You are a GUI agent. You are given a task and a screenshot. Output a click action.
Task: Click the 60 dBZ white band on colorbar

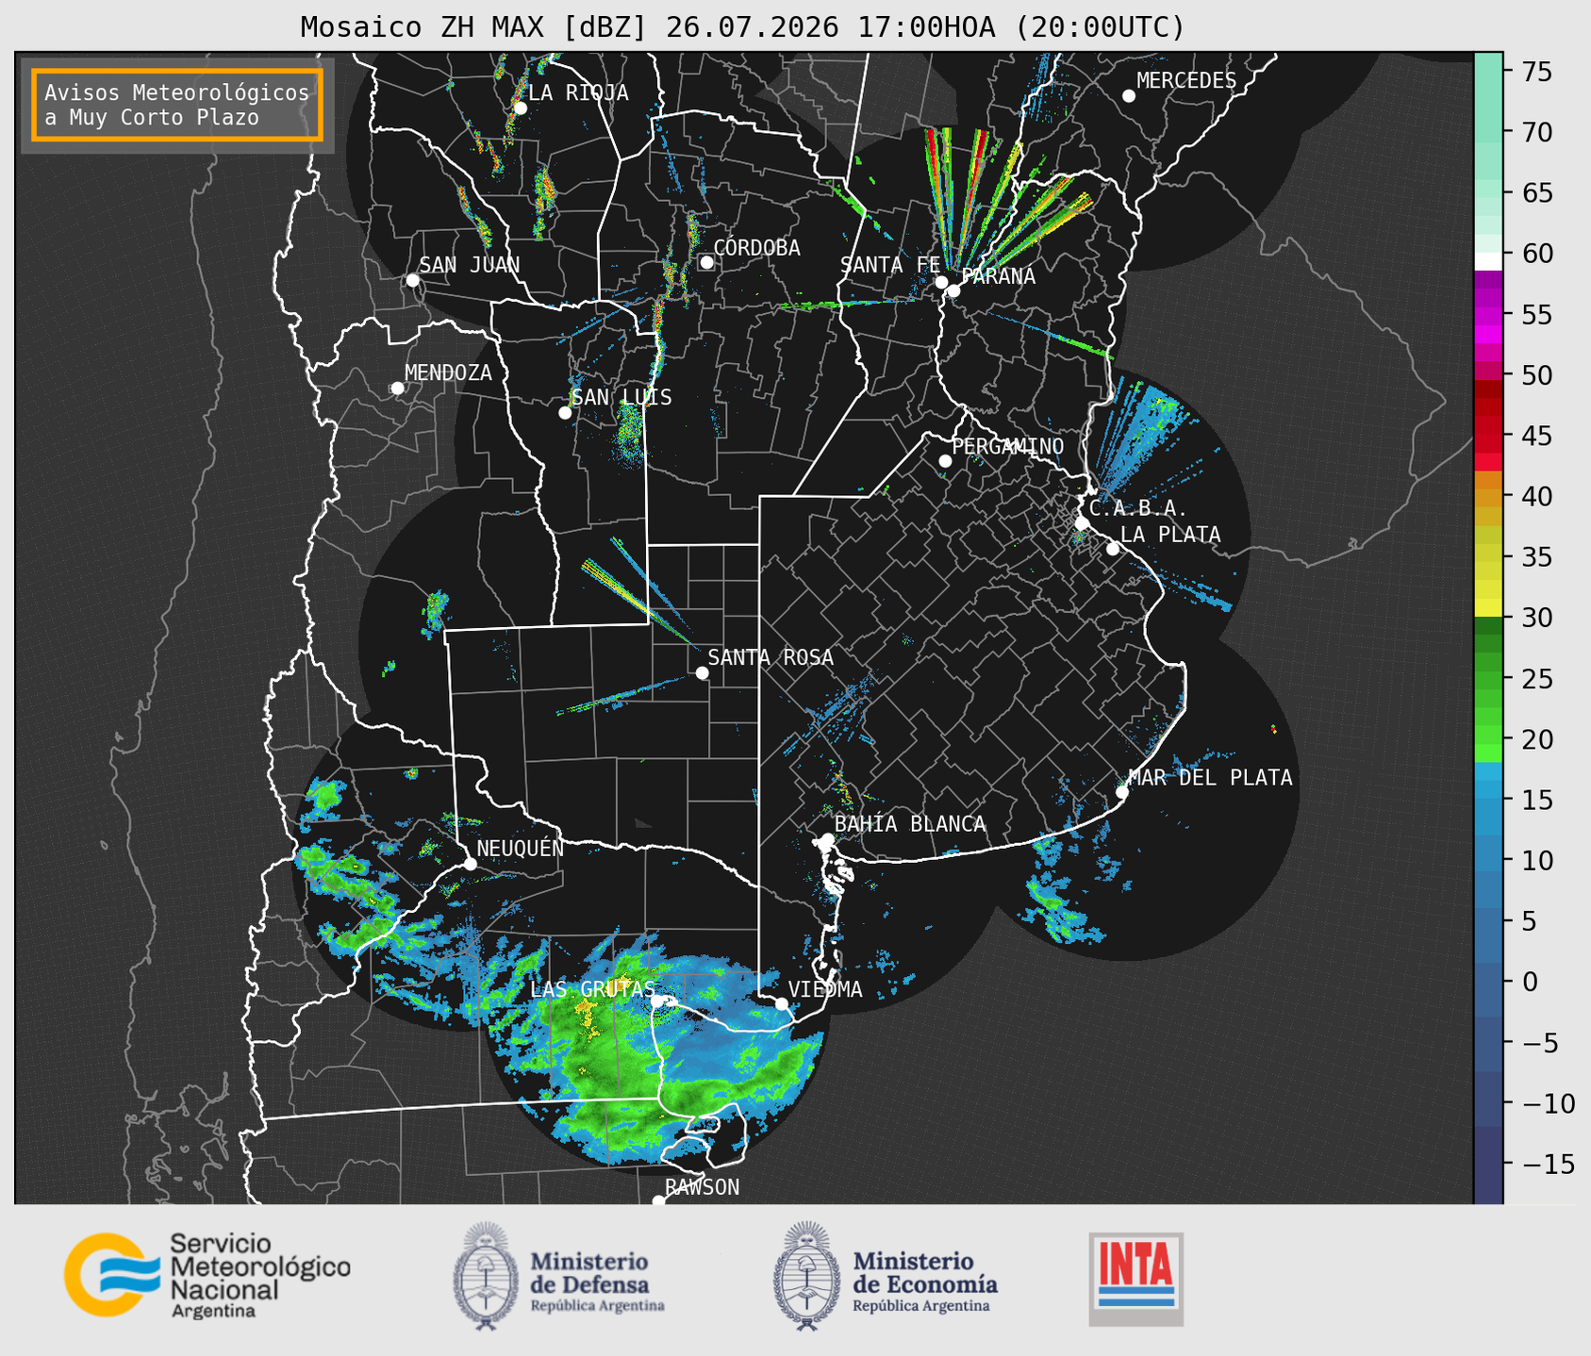pyautogui.click(x=1488, y=260)
